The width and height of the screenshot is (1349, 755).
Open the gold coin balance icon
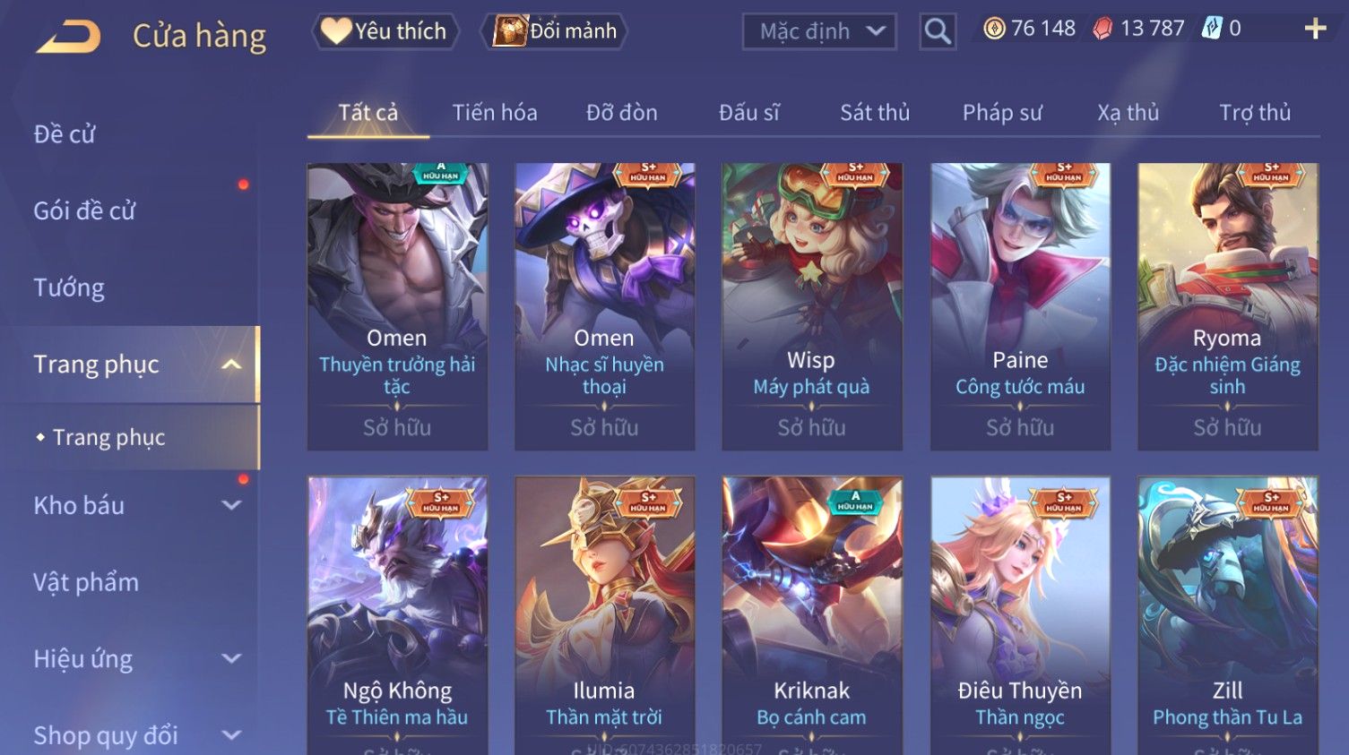tap(994, 29)
